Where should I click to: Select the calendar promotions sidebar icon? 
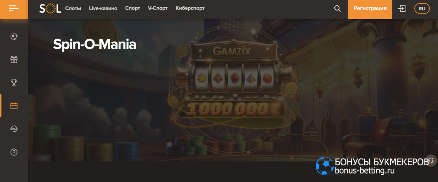coord(14,106)
